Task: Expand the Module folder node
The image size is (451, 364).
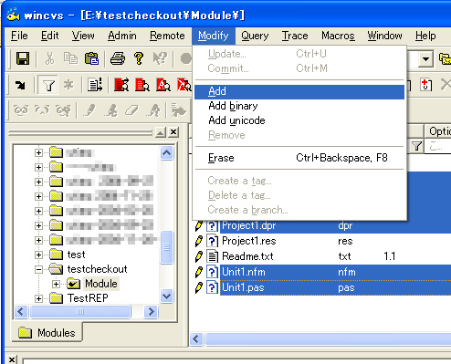Action: coord(56,284)
